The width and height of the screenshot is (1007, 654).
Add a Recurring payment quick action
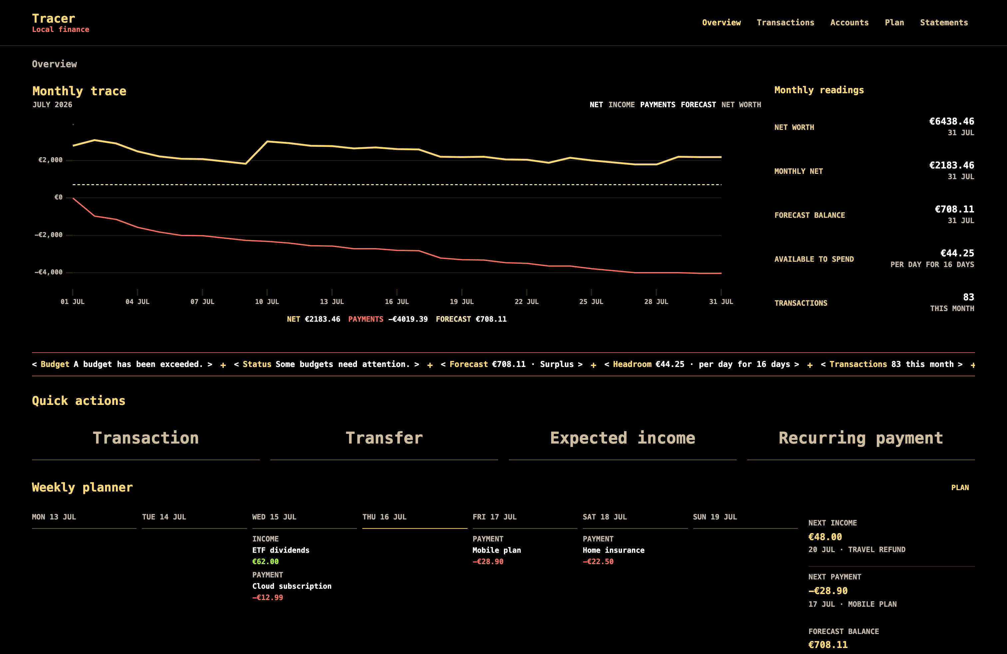(861, 439)
